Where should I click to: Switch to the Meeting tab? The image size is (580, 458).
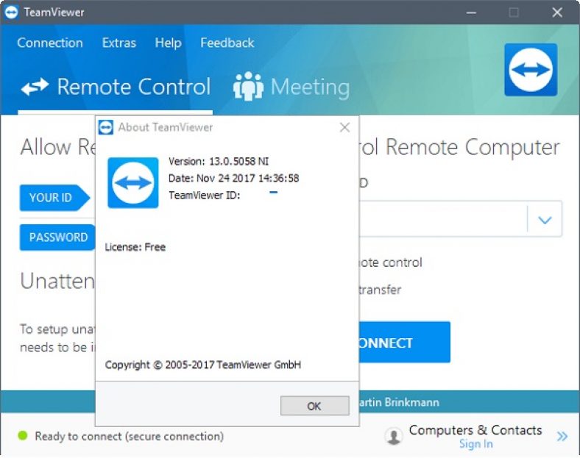pyautogui.click(x=291, y=87)
